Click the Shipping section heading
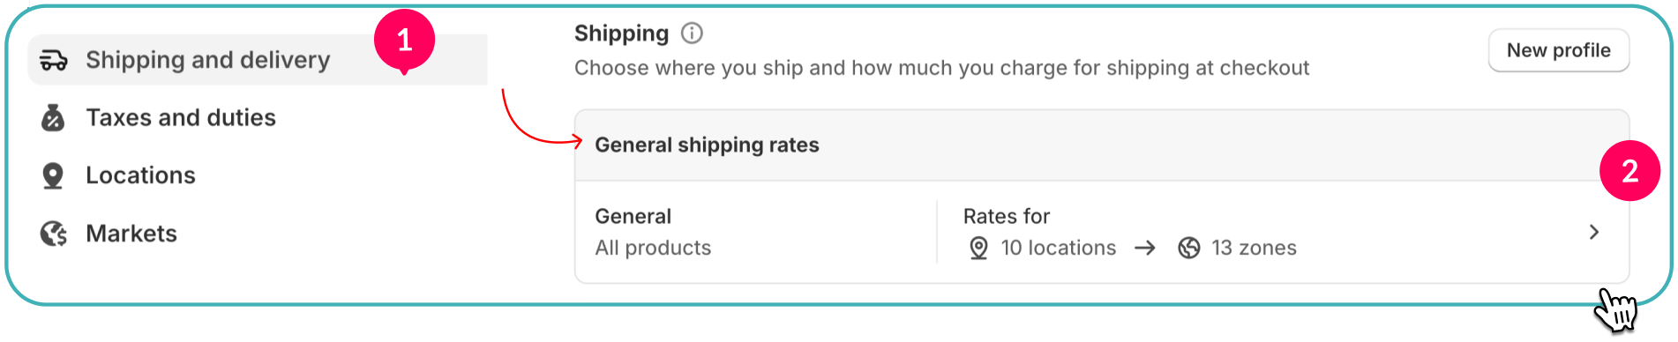 tap(621, 33)
